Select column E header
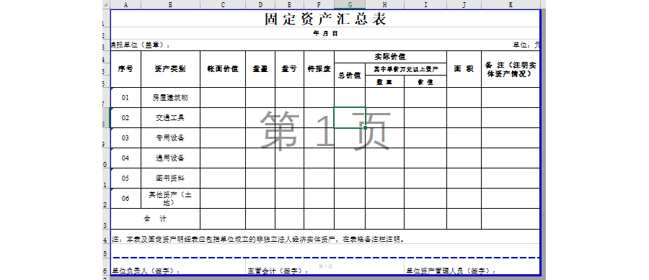649x280 pixels. point(289,4)
